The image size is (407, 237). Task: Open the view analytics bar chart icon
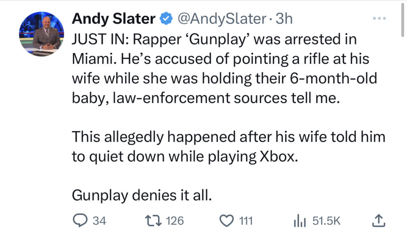(x=300, y=221)
